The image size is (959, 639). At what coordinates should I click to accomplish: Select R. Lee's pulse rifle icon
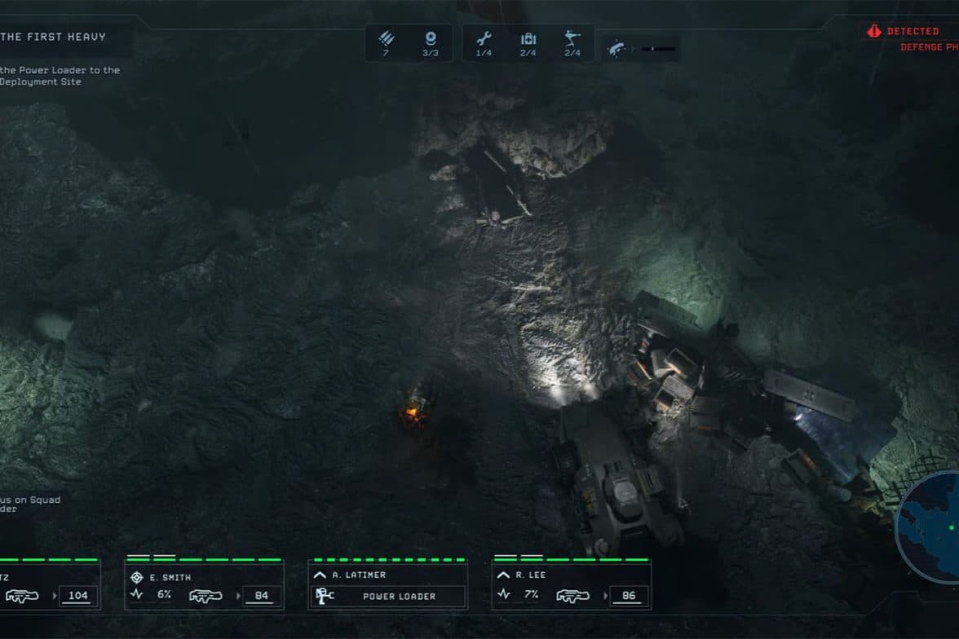click(x=573, y=595)
